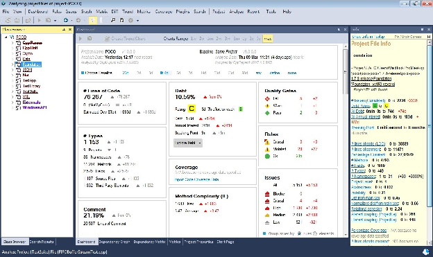Image resolution: width=433 pixels, height=257 pixels.
Task: Click the play icon in Dashboard toolbar
Action: [x=80, y=39]
